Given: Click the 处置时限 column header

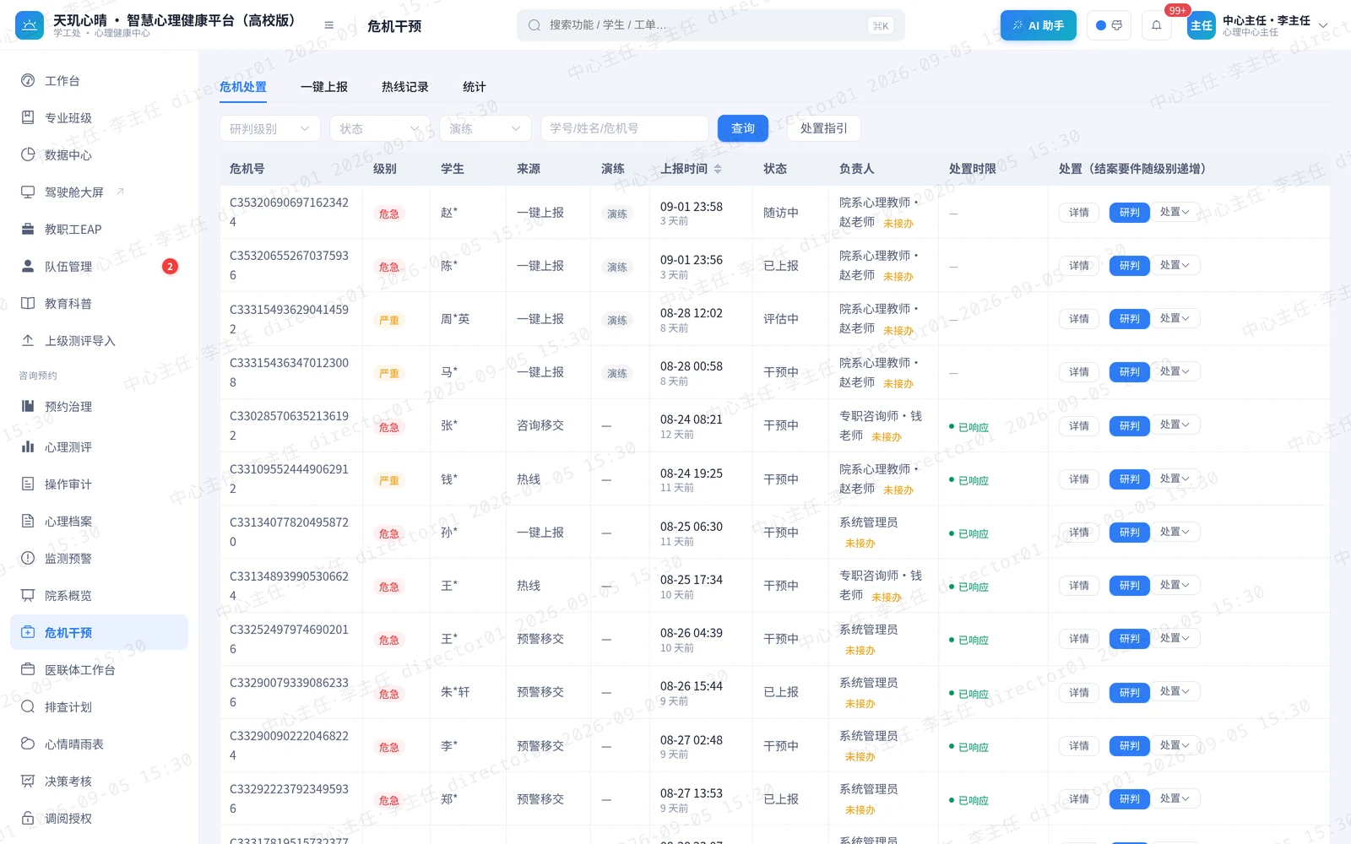Looking at the screenshot, I should tap(973, 169).
